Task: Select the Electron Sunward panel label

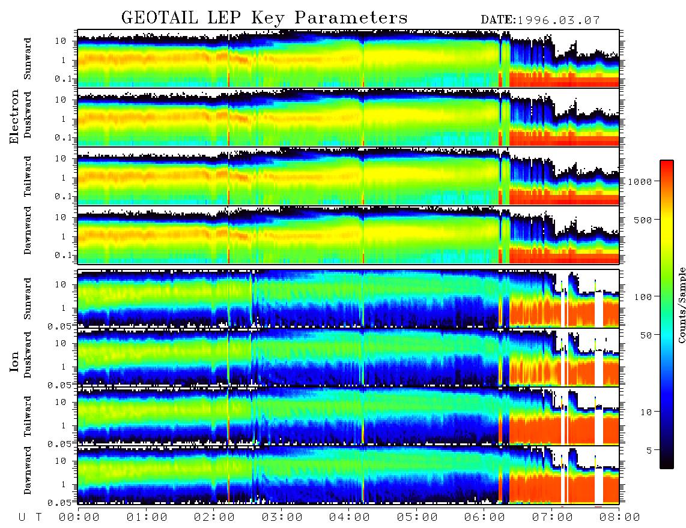Action: click(28, 59)
